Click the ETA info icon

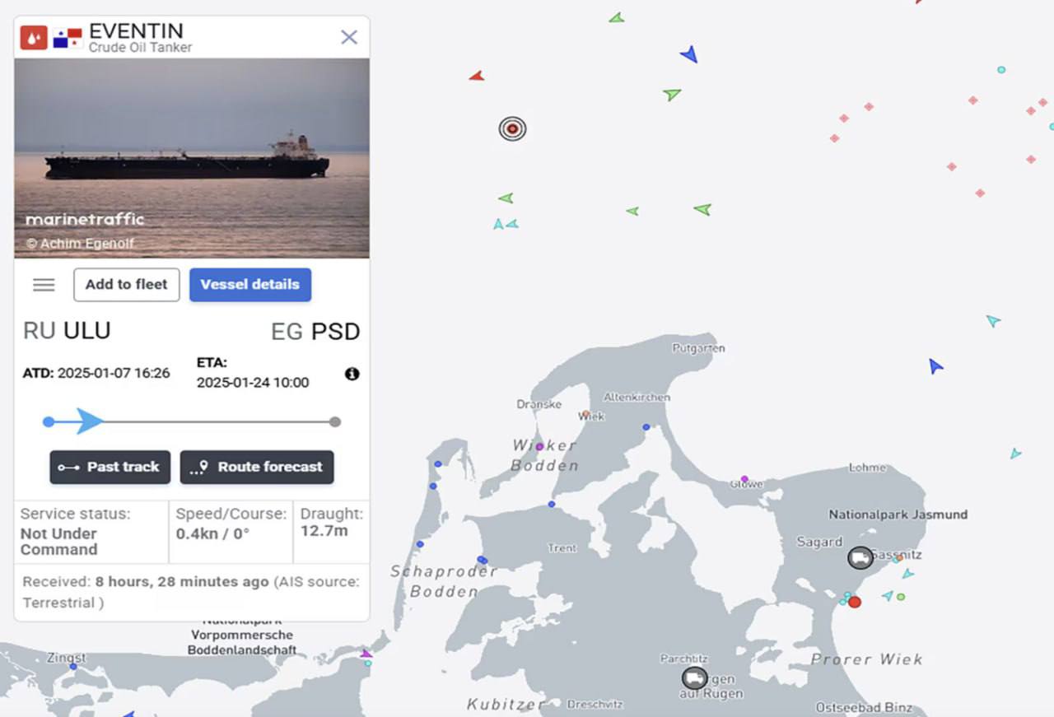coord(352,374)
